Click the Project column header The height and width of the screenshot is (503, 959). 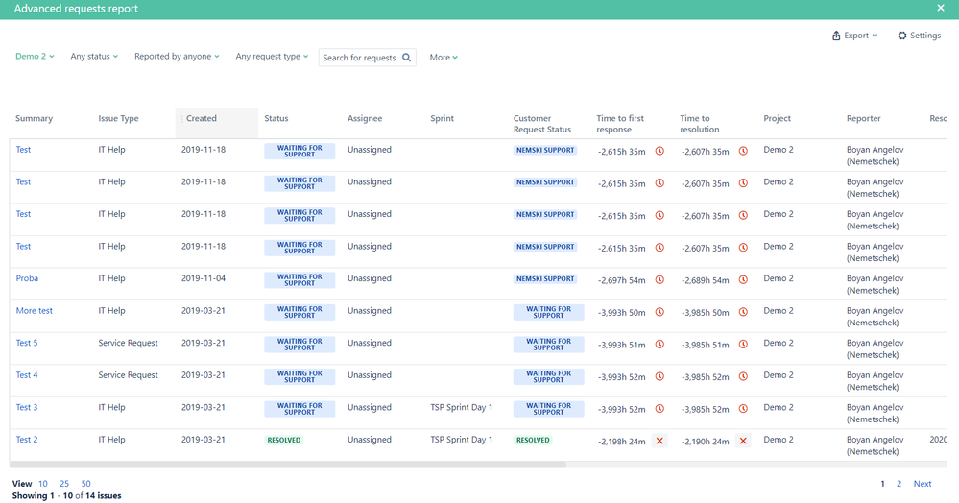click(777, 118)
